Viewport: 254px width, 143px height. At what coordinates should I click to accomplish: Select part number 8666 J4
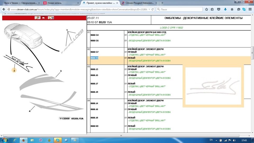(x=94, y=103)
